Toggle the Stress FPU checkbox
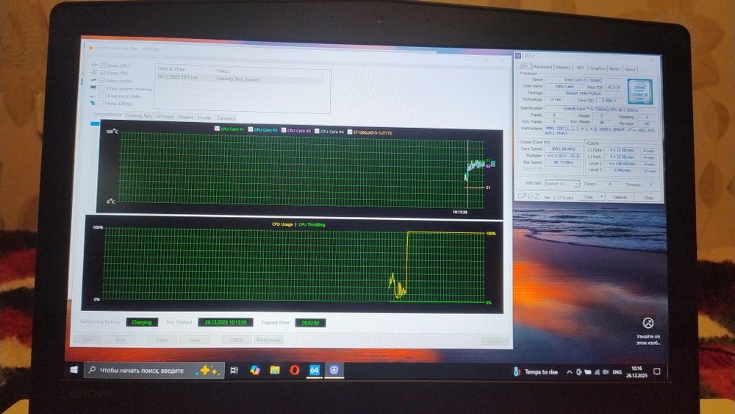Viewport: 735px width, 414px height. pyautogui.click(x=102, y=73)
